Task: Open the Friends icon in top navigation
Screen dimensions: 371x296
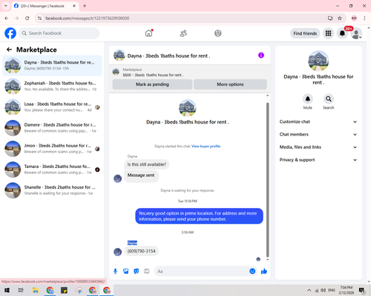Action: (183, 33)
